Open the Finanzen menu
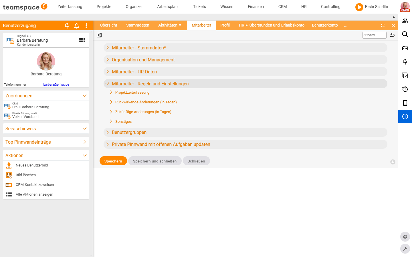This screenshot has width=412, height=257. (256, 7)
